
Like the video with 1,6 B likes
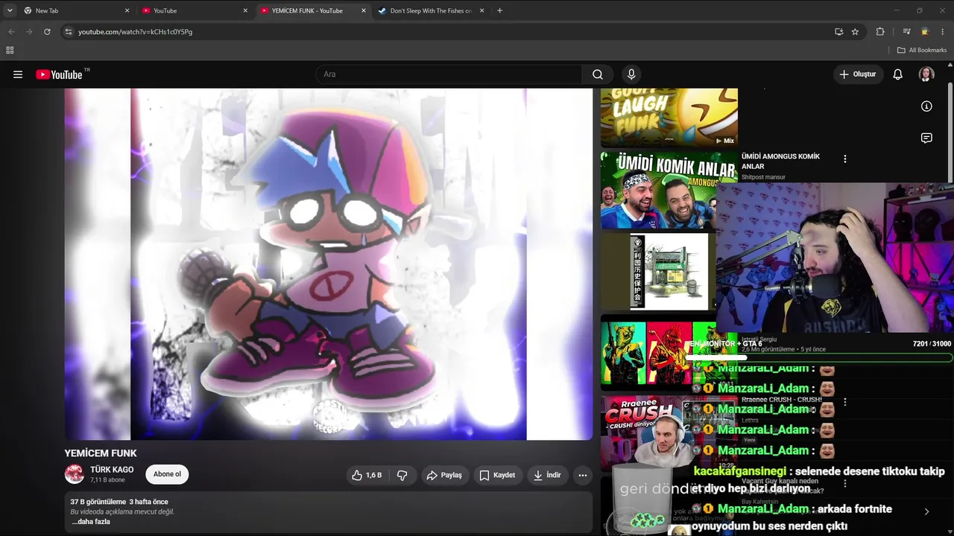(x=367, y=475)
